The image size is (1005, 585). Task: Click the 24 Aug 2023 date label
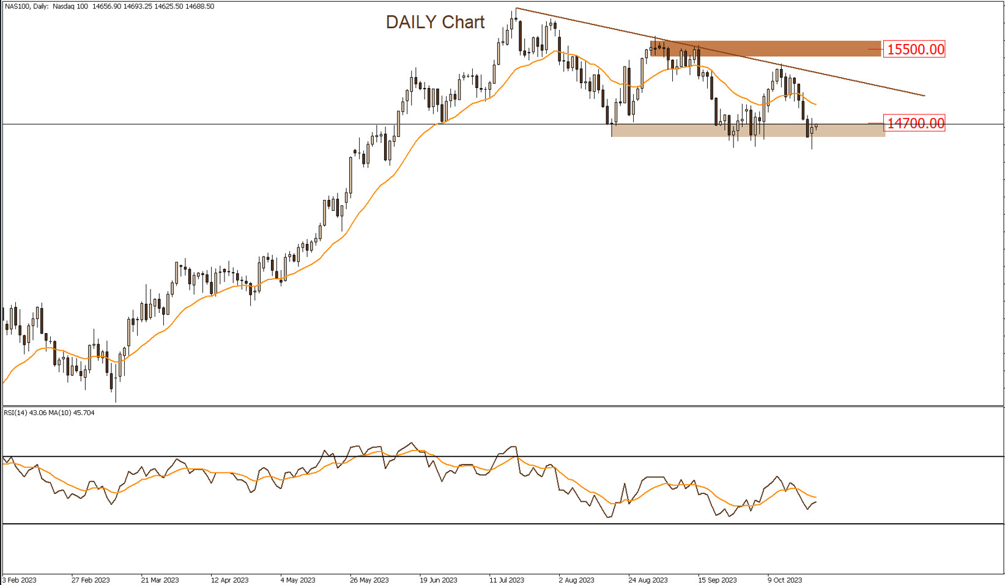click(648, 579)
